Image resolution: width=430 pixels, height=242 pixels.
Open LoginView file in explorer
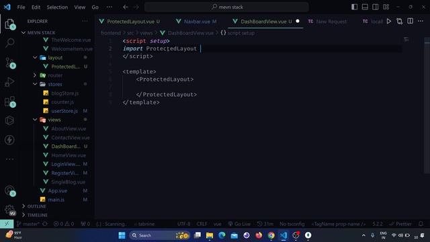click(x=66, y=164)
